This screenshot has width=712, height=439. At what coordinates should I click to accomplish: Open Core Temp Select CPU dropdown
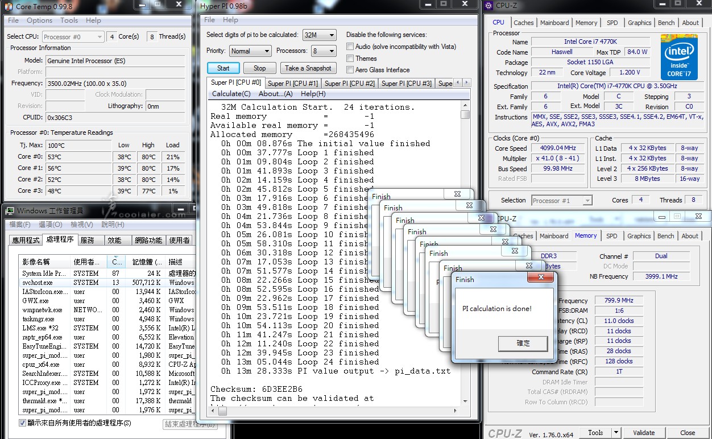[73, 37]
